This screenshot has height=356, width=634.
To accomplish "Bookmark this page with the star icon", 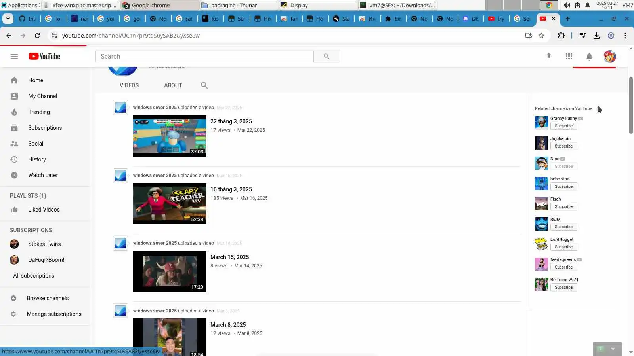I will click(x=541, y=36).
